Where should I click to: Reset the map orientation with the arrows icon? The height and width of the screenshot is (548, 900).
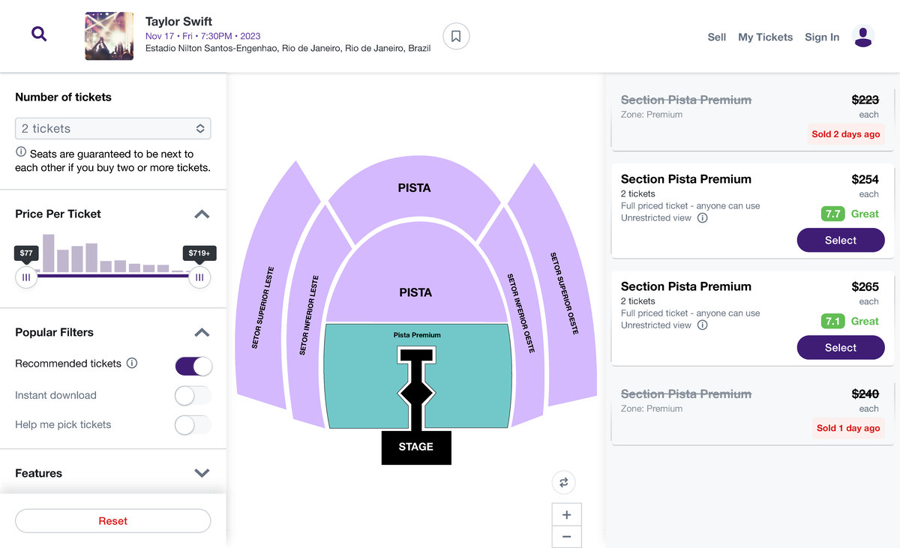pos(563,483)
